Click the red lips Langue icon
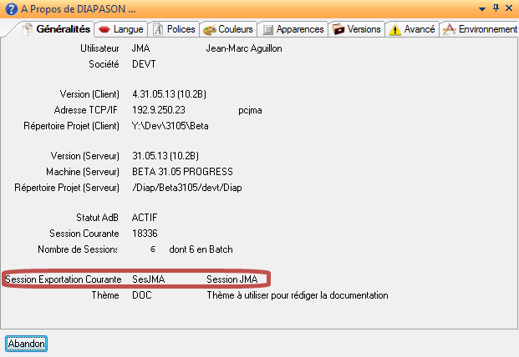Screen dimensions: 519x357 pyautogui.click(x=104, y=29)
